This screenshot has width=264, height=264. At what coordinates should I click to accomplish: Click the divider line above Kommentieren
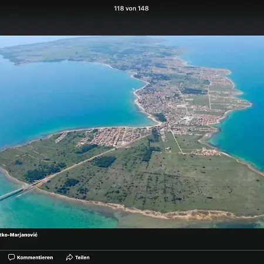pos(132,250)
